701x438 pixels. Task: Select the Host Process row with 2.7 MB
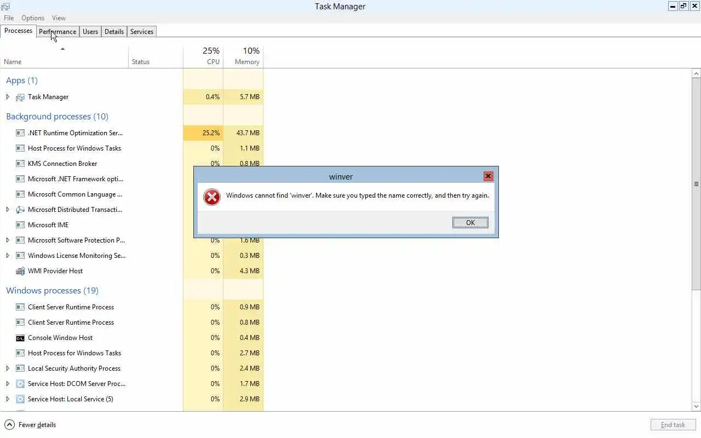pos(131,353)
